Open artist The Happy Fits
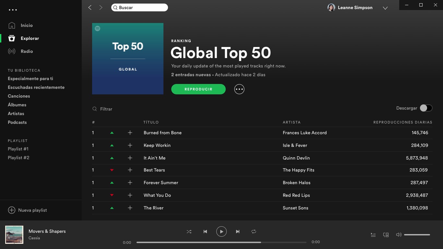This screenshot has height=249, width=443. [298, 170]
